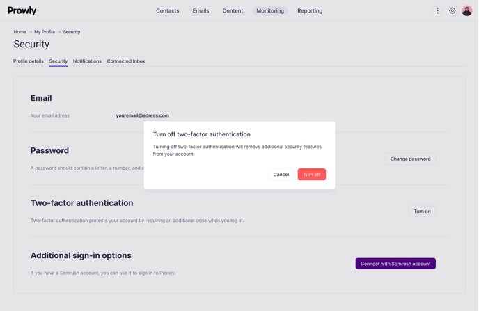Open the Connected Inbox tab
The width and height of the screenshot is (479, 311).
coord(126,61)
